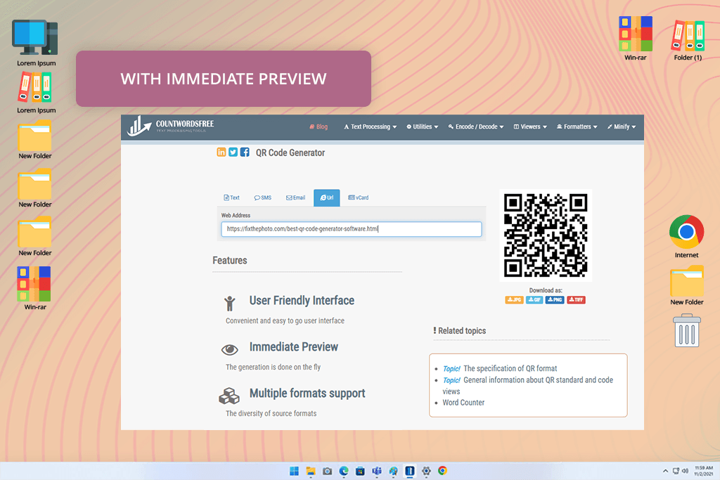Click the 'User Friendly Interface' heading
Viewport: 720px width, 480px height.
302,301
